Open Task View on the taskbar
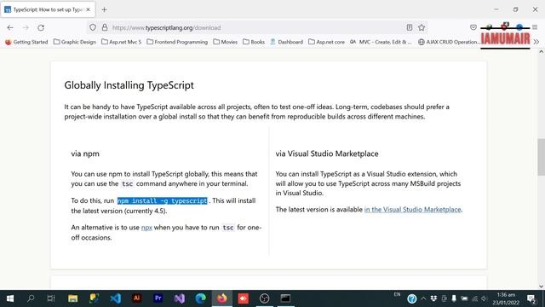 pos(51,298)
